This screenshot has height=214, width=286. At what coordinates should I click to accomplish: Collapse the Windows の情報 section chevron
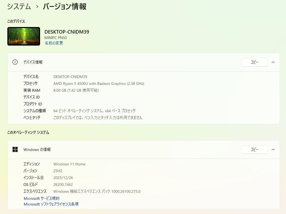tap(273, 150)
